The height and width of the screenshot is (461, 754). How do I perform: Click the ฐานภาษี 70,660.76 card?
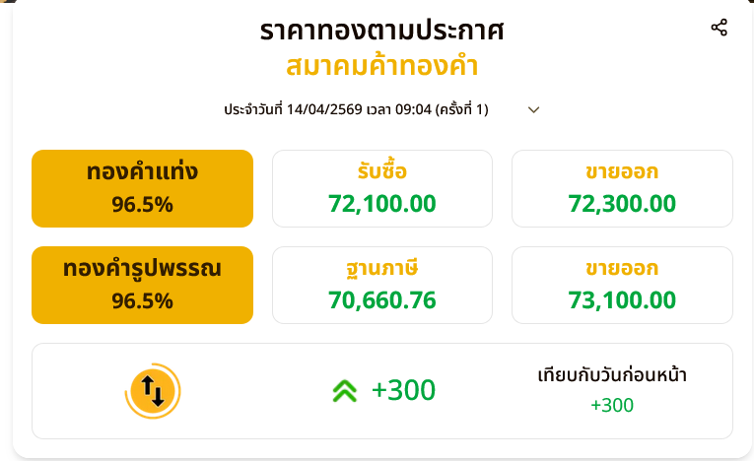coord(382,285)
